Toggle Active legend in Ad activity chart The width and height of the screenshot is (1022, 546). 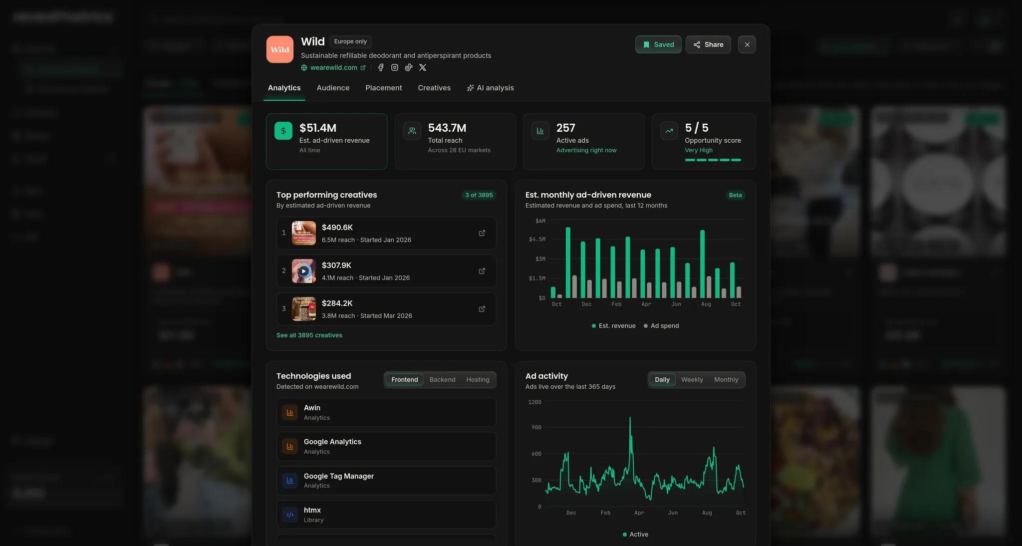pyautogui.click(x=635, y=535)
